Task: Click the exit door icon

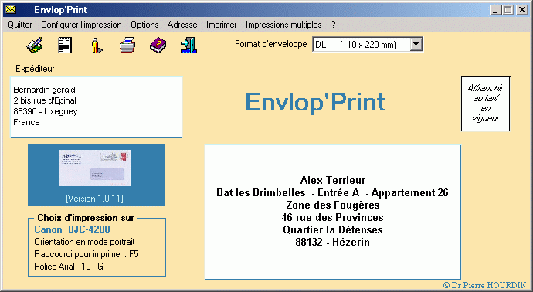Action: 188,46
